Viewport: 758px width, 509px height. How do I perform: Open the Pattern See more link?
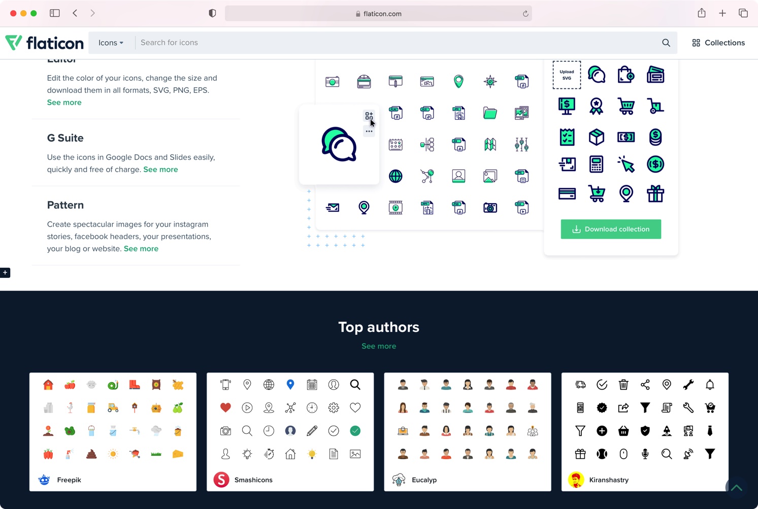pyautogui.click(x=141, y=249)
